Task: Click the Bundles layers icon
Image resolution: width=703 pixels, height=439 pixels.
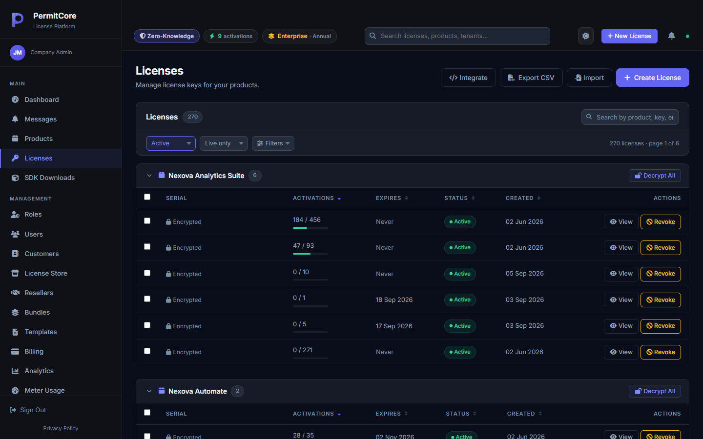Action: point(15,312)
